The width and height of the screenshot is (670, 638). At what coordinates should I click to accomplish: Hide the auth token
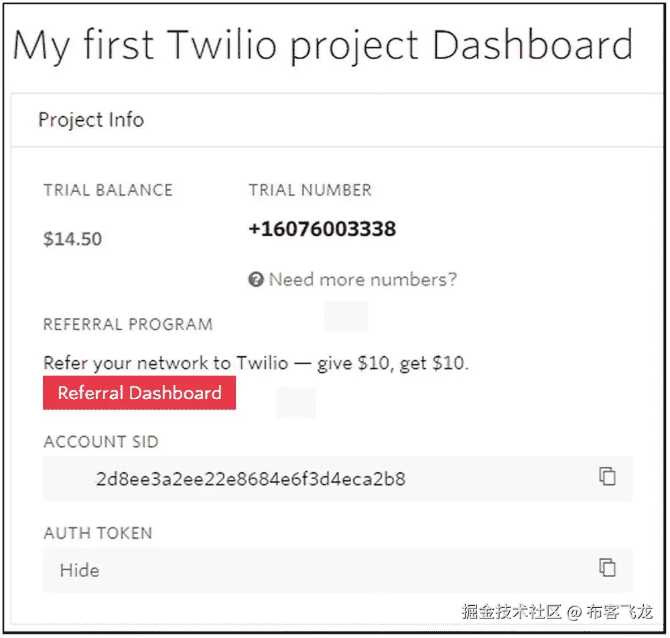click(x=80, y=570)
